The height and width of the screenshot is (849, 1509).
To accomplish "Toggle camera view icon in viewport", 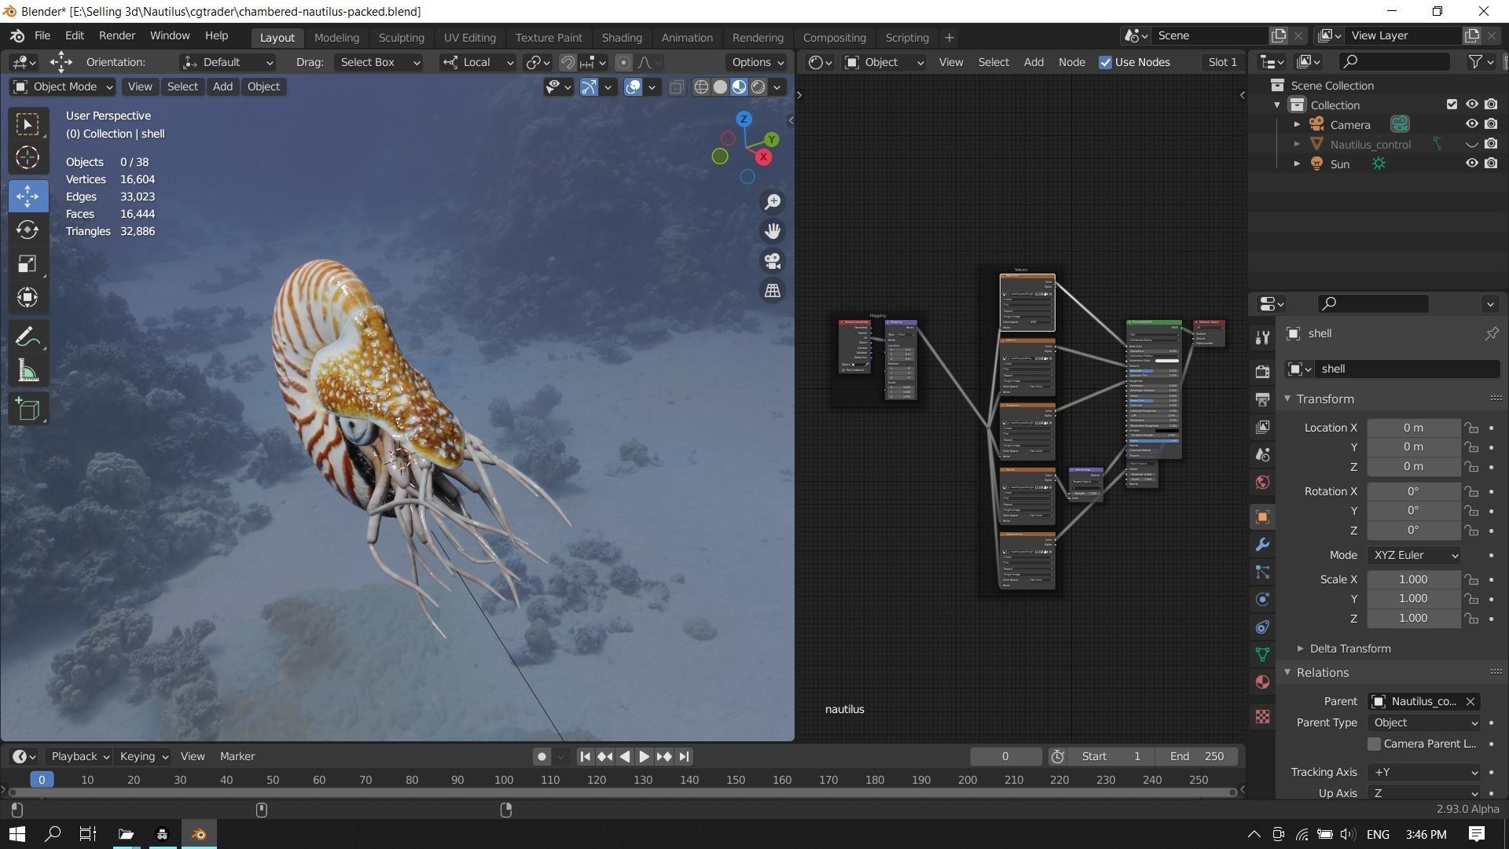I will coord(773,261).
